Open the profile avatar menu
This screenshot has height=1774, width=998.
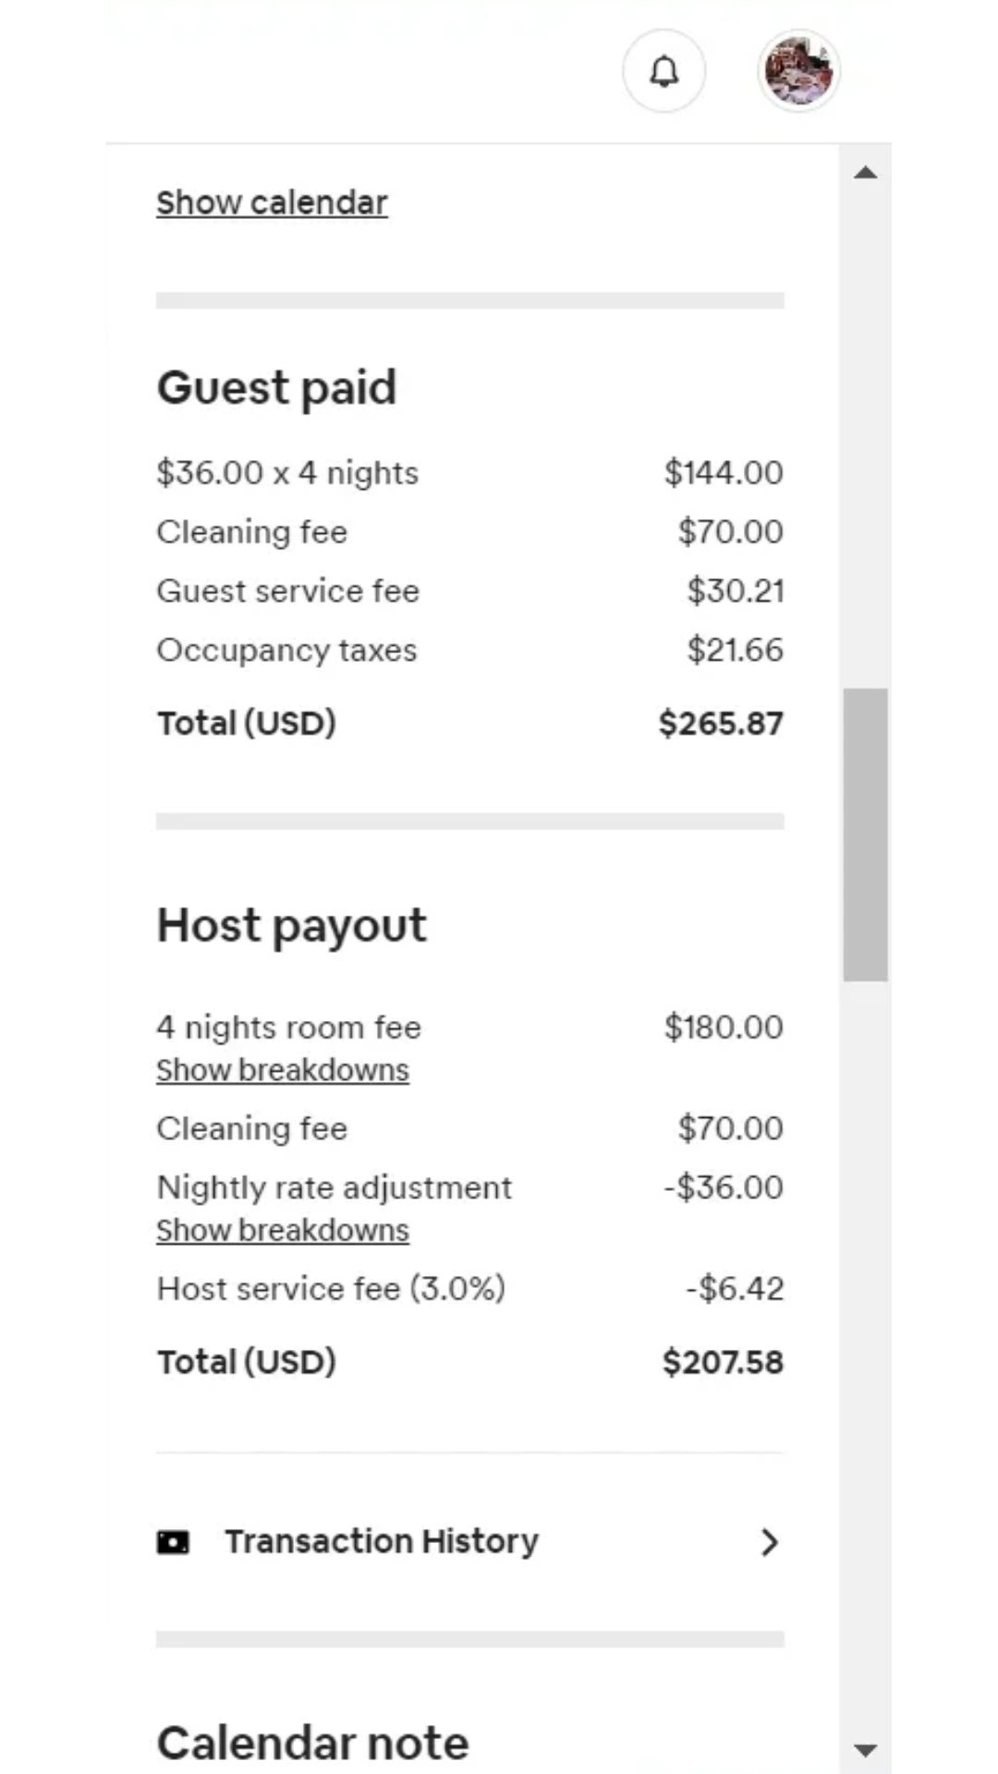(798, 71)
